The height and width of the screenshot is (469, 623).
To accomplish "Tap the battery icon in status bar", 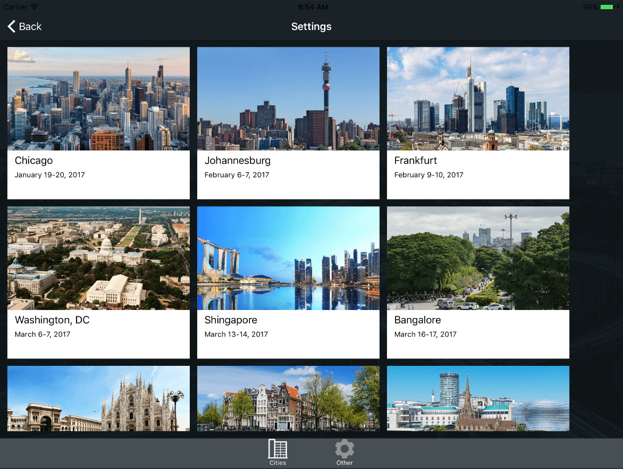I will coord(607,7).
